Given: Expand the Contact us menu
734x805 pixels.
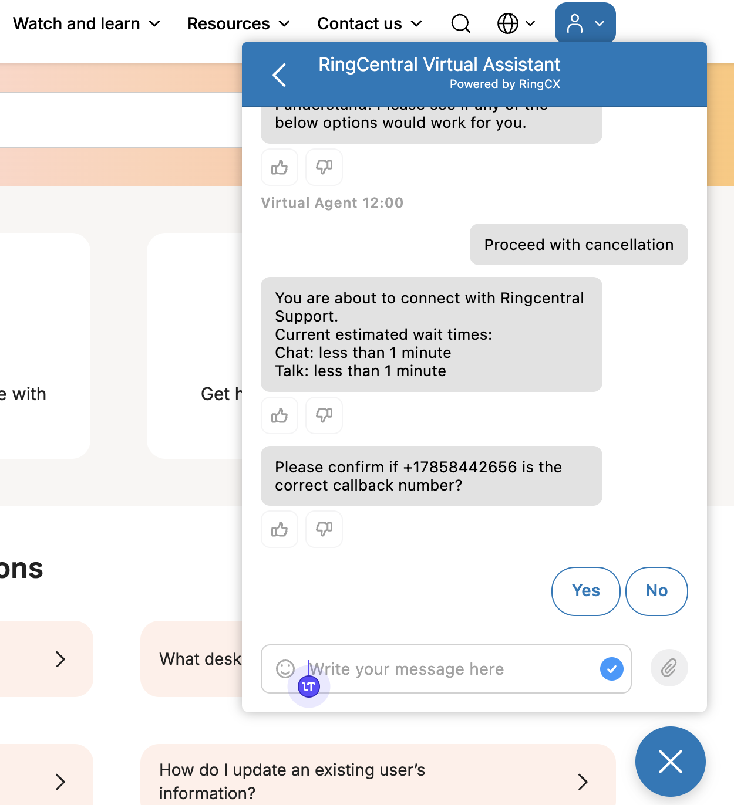Looking at the screenshot, I should tap(369, 23).
